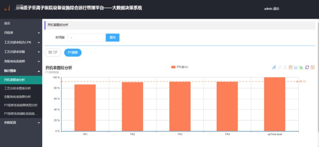Click the TR2 bar in chart
The width and height of the screenshot is (319, 147).
click(133, 107)
